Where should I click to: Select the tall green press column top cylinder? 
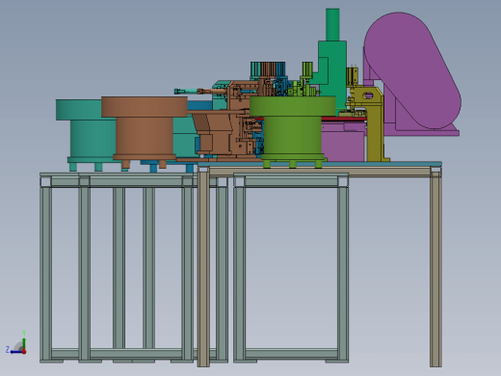click(332, 24)
